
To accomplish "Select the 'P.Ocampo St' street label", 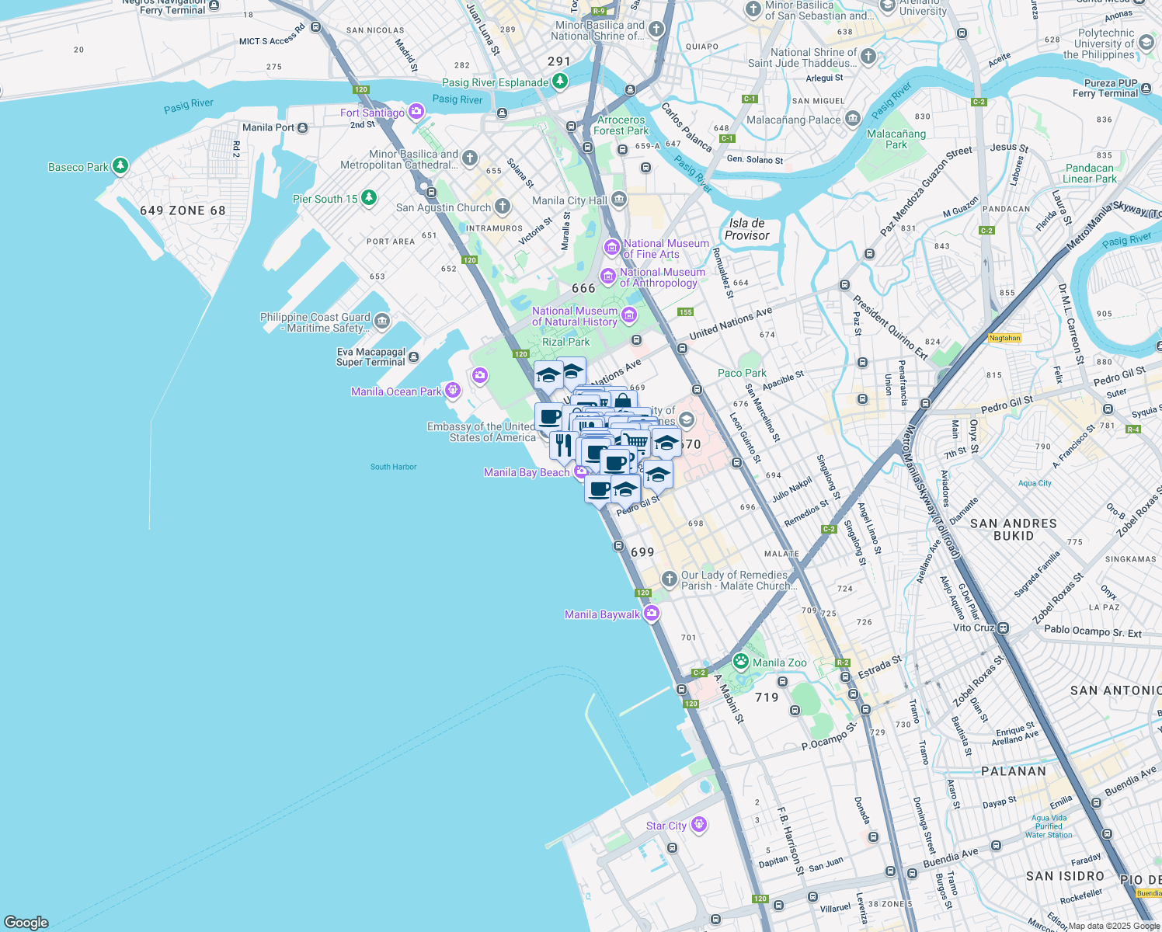I will click(x=829, y=737).
